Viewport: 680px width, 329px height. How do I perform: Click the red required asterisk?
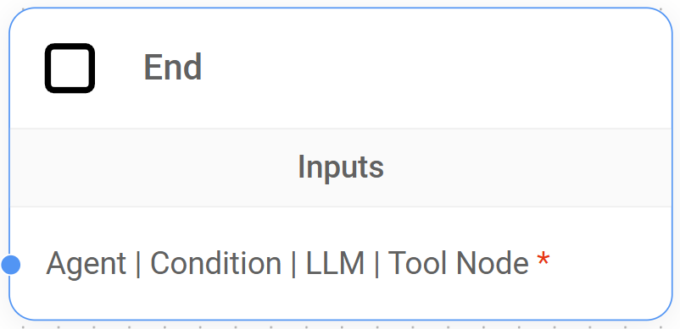pyautogui.click(x=543, y=260)
